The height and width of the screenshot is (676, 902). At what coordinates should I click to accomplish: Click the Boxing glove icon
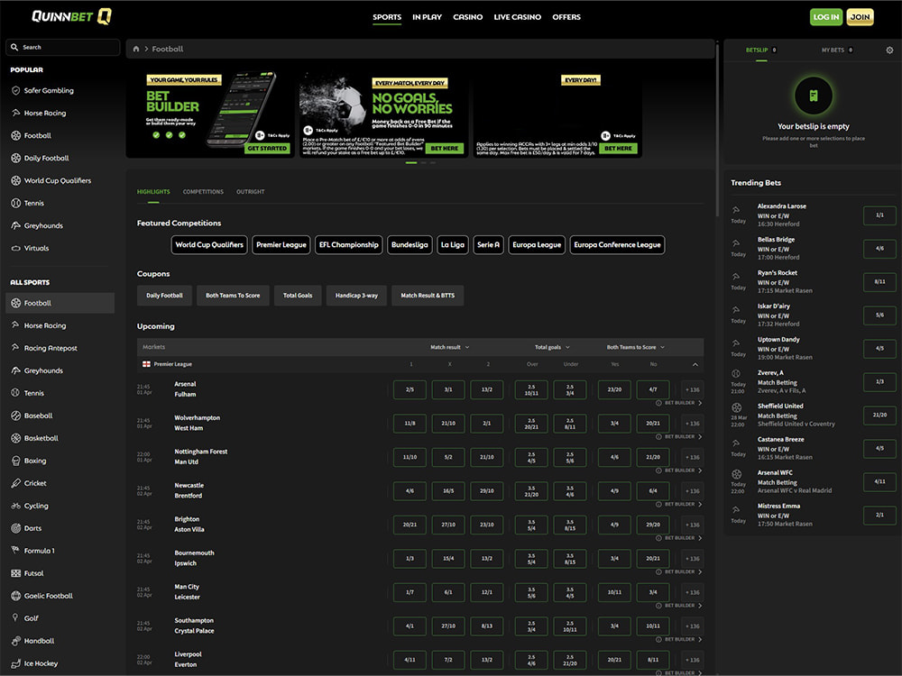15,461
